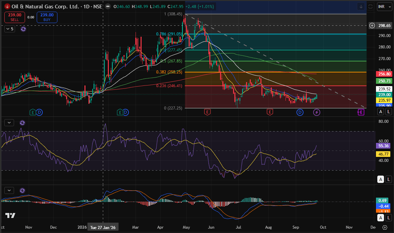Screen dimensions: 394x233
Task: Click the yellow 235.97 price label
Action: [x=384, y=100]
